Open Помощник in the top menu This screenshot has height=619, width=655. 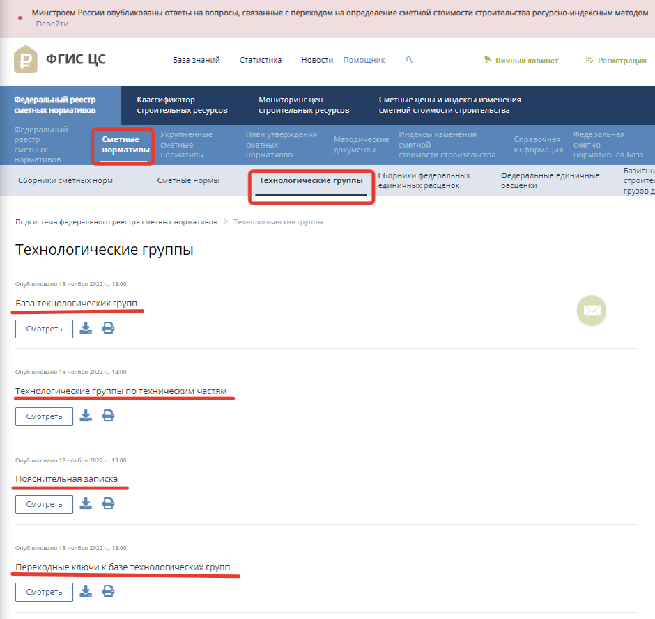[364, 60]
